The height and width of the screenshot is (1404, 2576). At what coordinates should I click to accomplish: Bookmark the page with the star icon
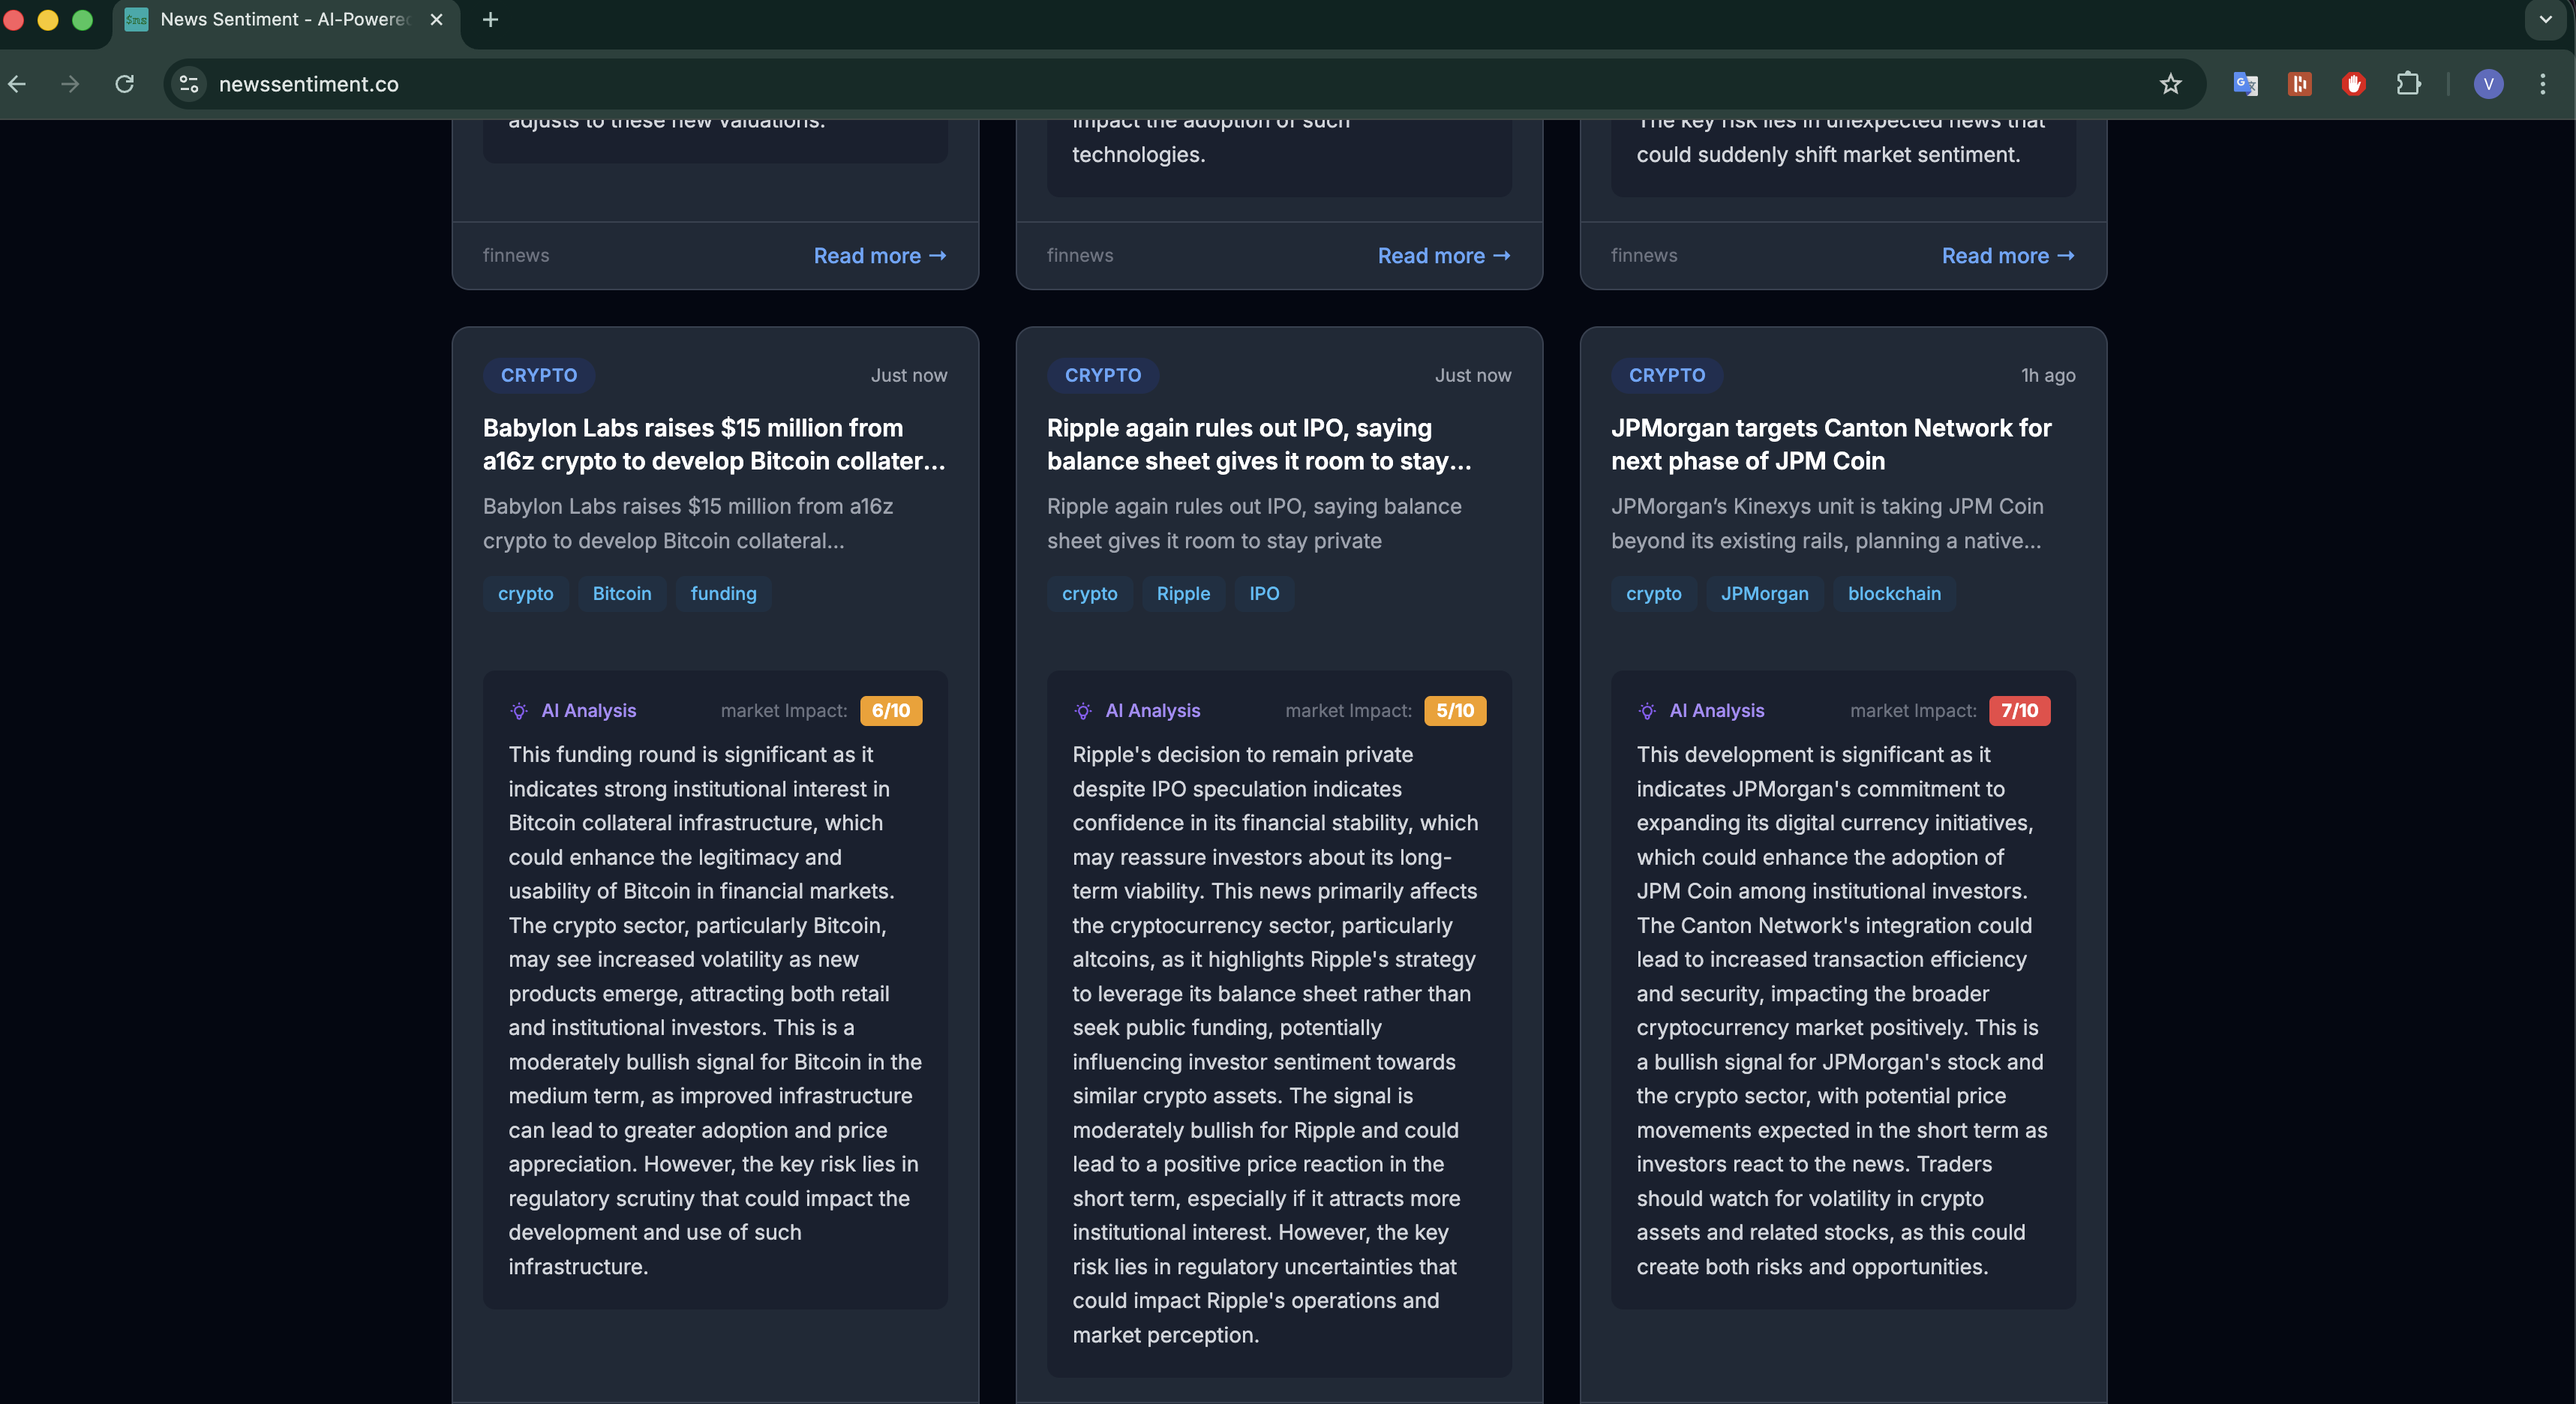2170,84
